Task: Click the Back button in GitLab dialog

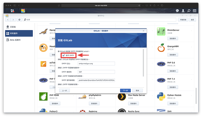Action: [x=65, y=90]
